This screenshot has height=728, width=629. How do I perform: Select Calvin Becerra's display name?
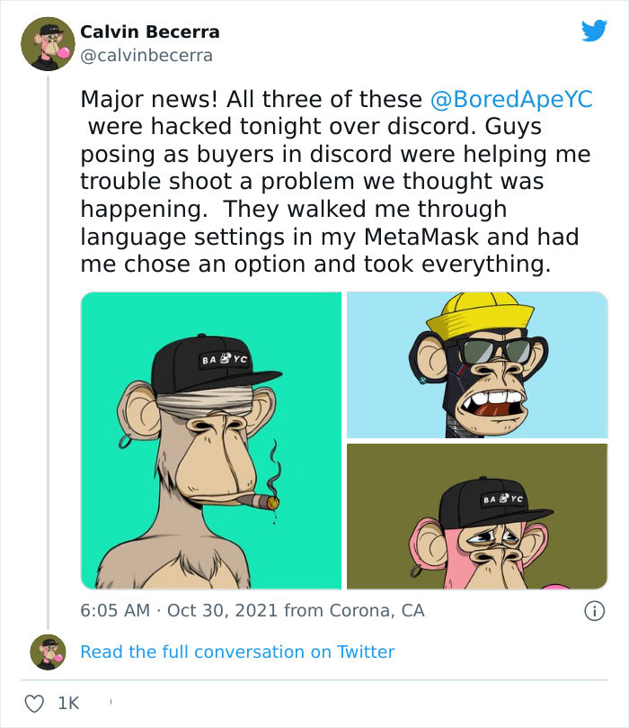(x=149, y=31)
